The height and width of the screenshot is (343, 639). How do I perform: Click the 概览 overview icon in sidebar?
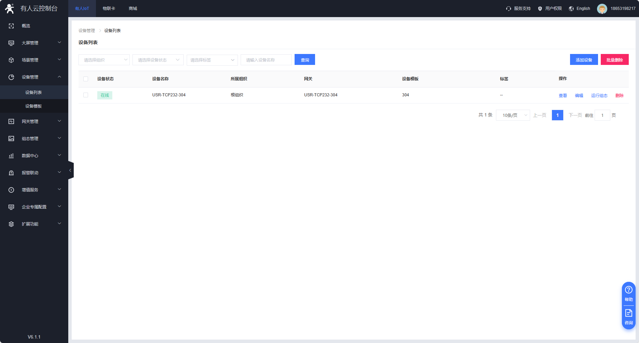tap(11, 26)
